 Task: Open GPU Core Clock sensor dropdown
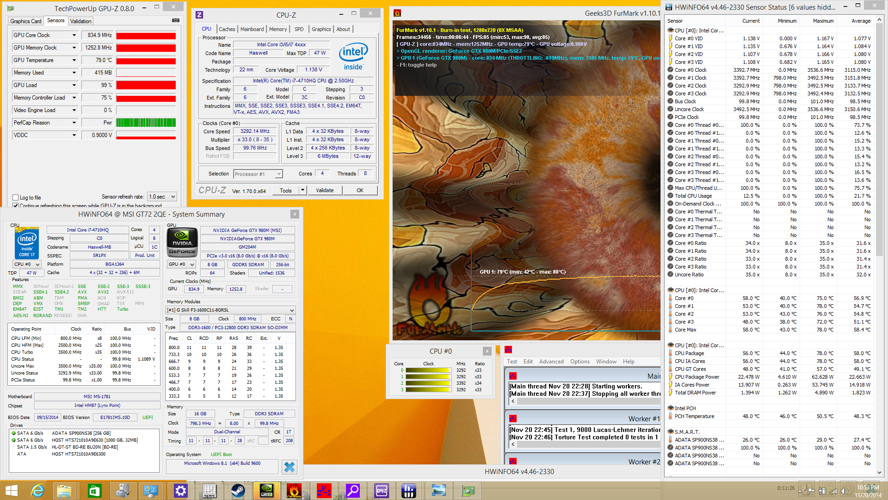tap(74, 35)
